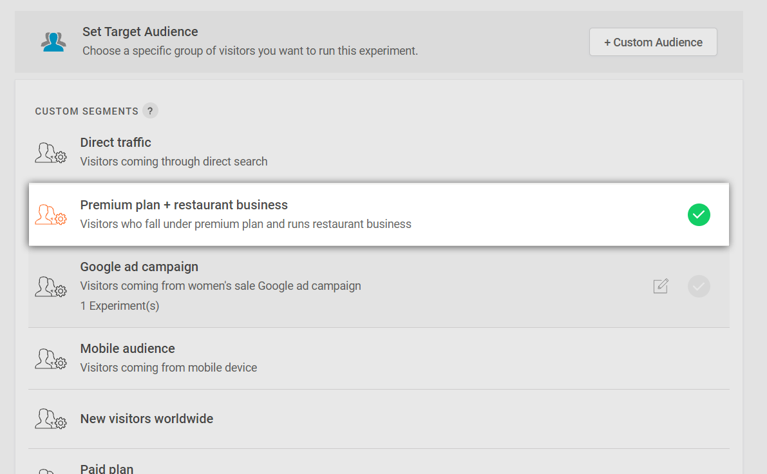The height and width of the screenshot is (474, 767).
Task: Edit the Google ad campaign segment
Action: coord(661,286)
